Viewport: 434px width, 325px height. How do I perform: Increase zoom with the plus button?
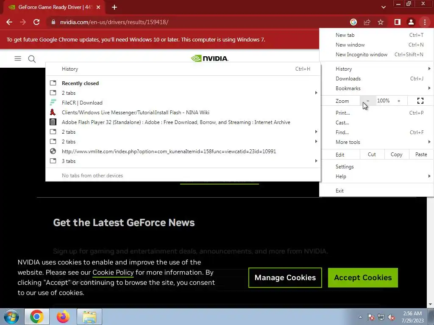click(x=399, y=101)
